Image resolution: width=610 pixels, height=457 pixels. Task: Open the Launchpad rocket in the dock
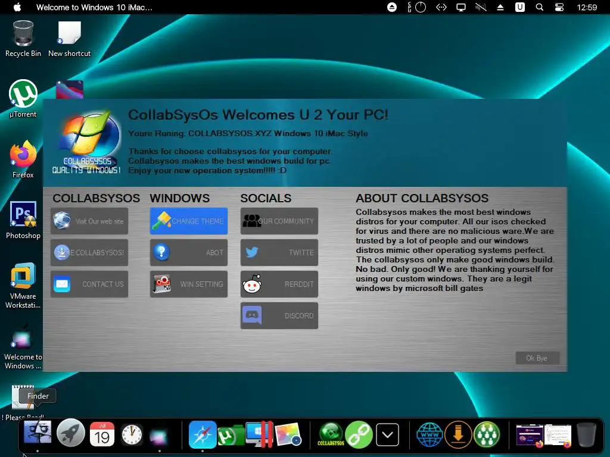(71, 434)
